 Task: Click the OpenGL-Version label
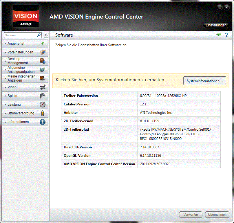pos(77,156)
